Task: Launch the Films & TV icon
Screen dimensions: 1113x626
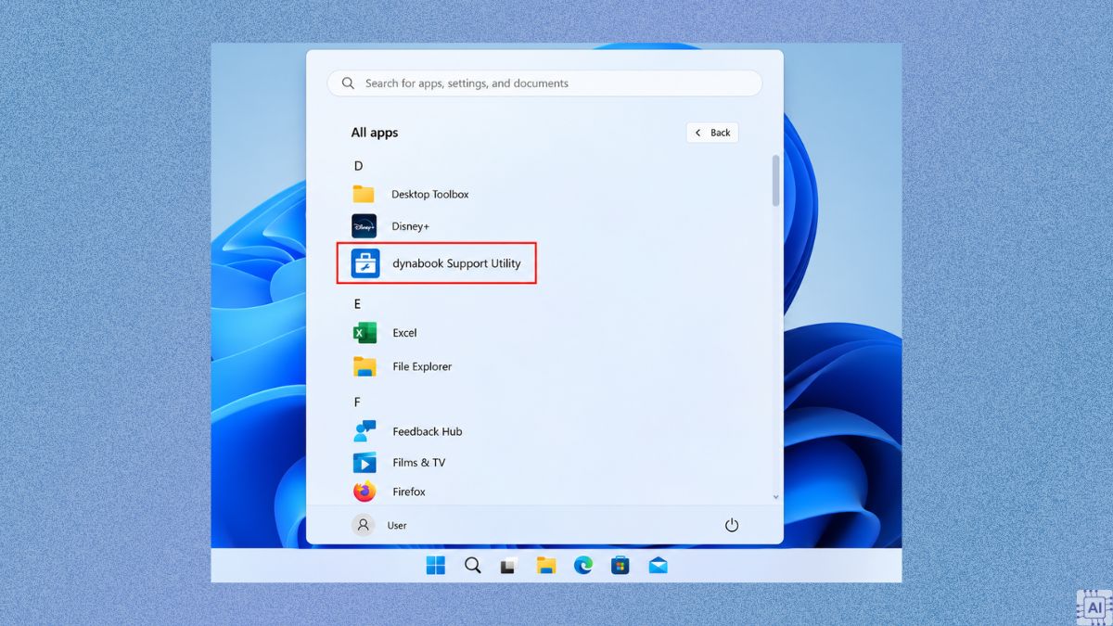Action: (365, 463)
